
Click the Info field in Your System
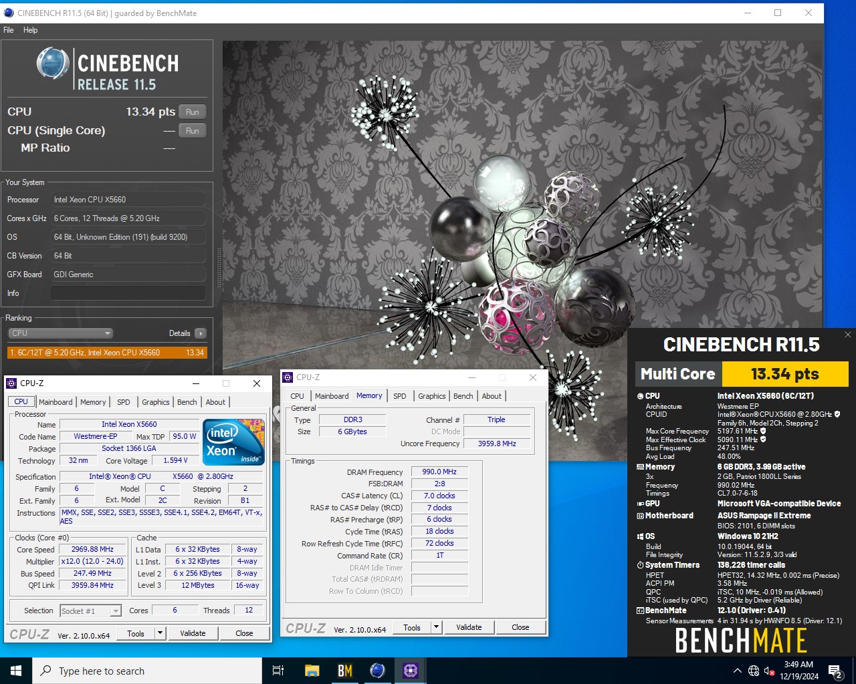coord(128,293)
